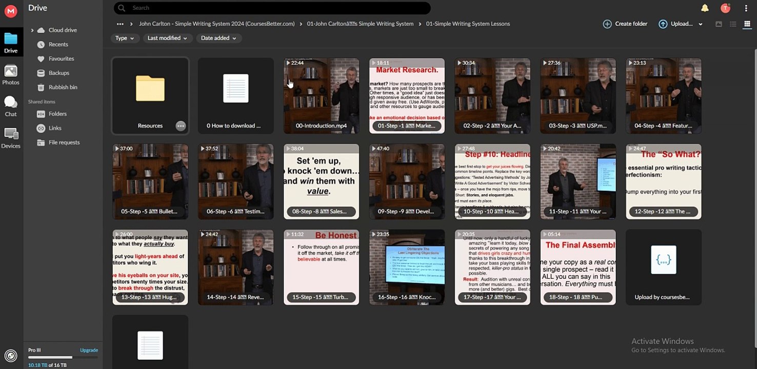The height and width of the screenshot is (369, 757).
Task: Open the Devices section
Action: (11, 138)
